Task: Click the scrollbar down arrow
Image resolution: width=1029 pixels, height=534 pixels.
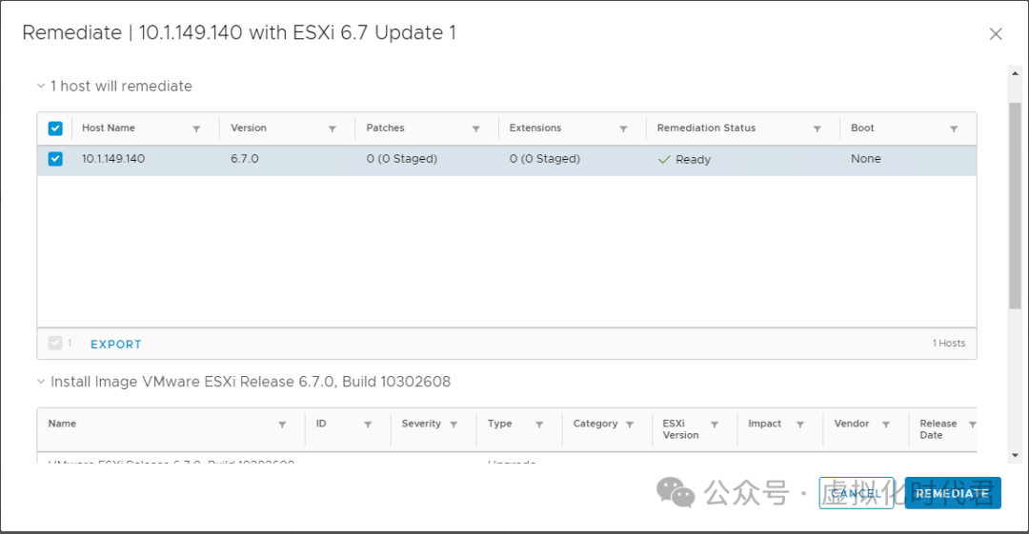Action: [1016, 455]
